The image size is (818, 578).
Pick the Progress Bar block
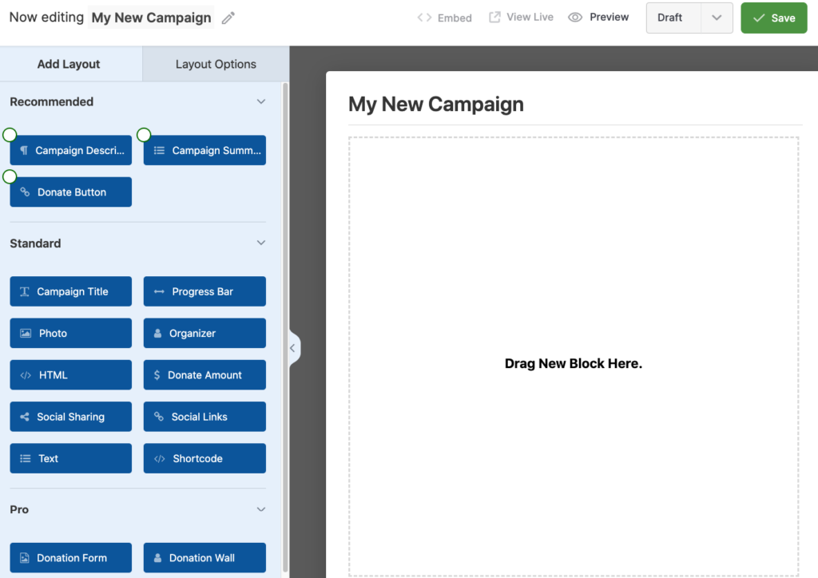click(x=204, y=291)
